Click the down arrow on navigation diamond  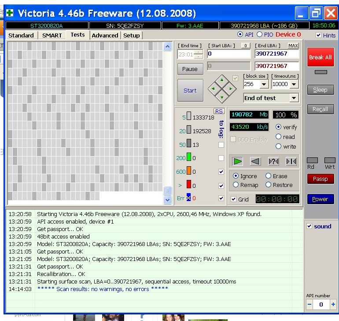pos(222,97)
